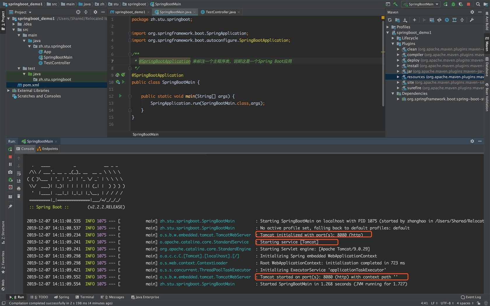Viewport: 490px width, 306px height.
Task: Switch to TestController.java editor tab
Action: [x=220, y=12]
